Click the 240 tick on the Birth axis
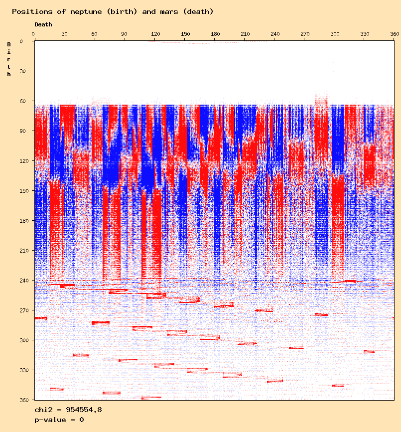Image resolution: width=401 pixels, height=432 pixels. click(x=22, y=281)
